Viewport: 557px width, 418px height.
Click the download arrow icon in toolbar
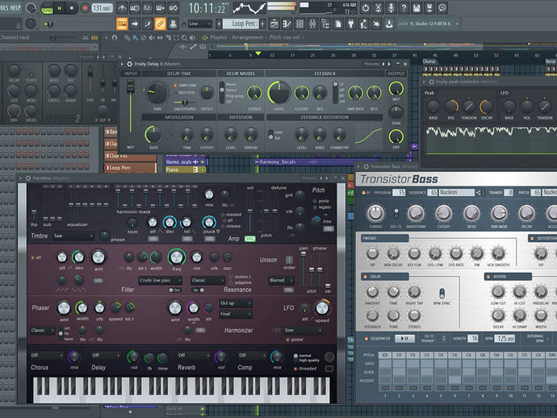click(x=389, y=23)
